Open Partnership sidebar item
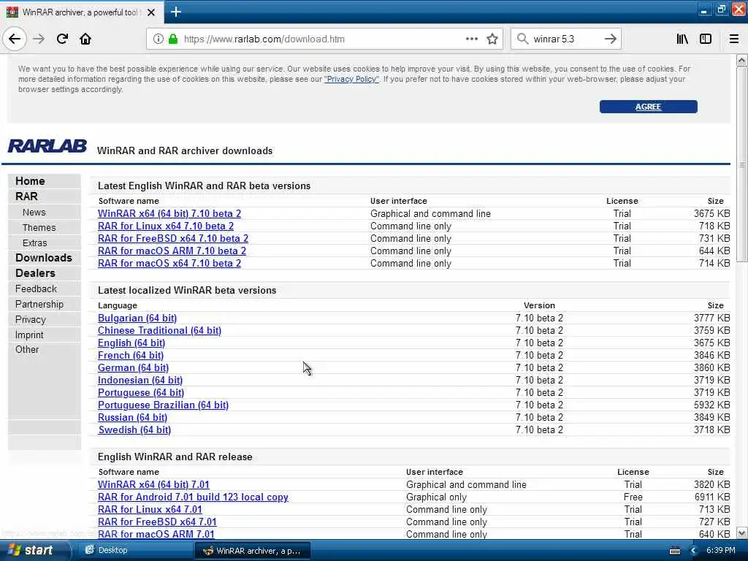This screenshot has height=561, width=748. point(39,304)
